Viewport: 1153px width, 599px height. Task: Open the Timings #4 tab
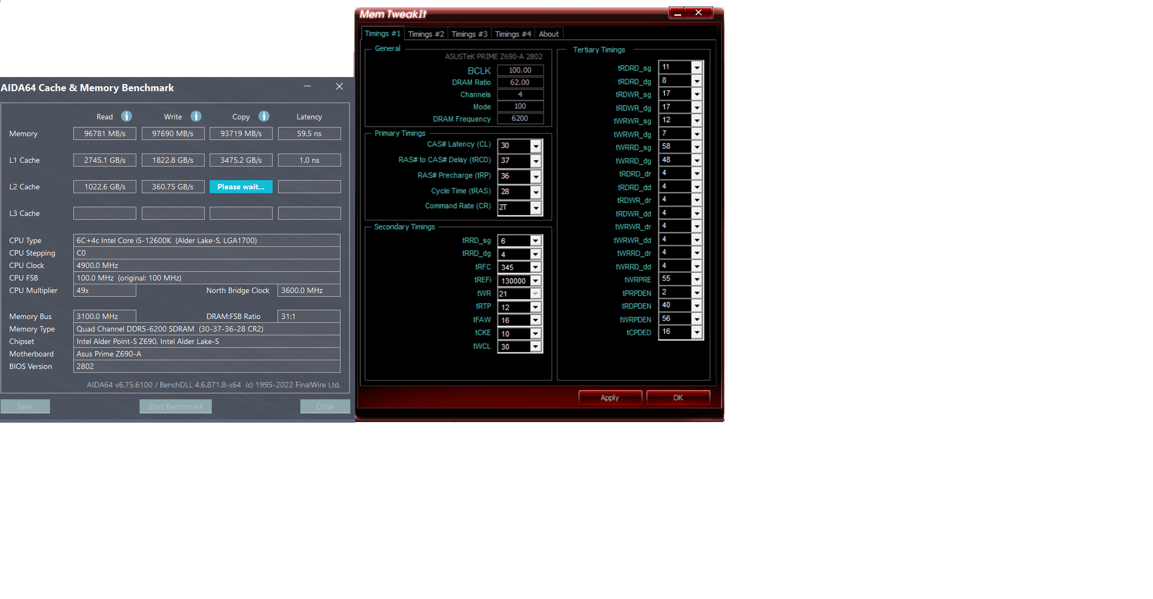(x=513, y=34)
